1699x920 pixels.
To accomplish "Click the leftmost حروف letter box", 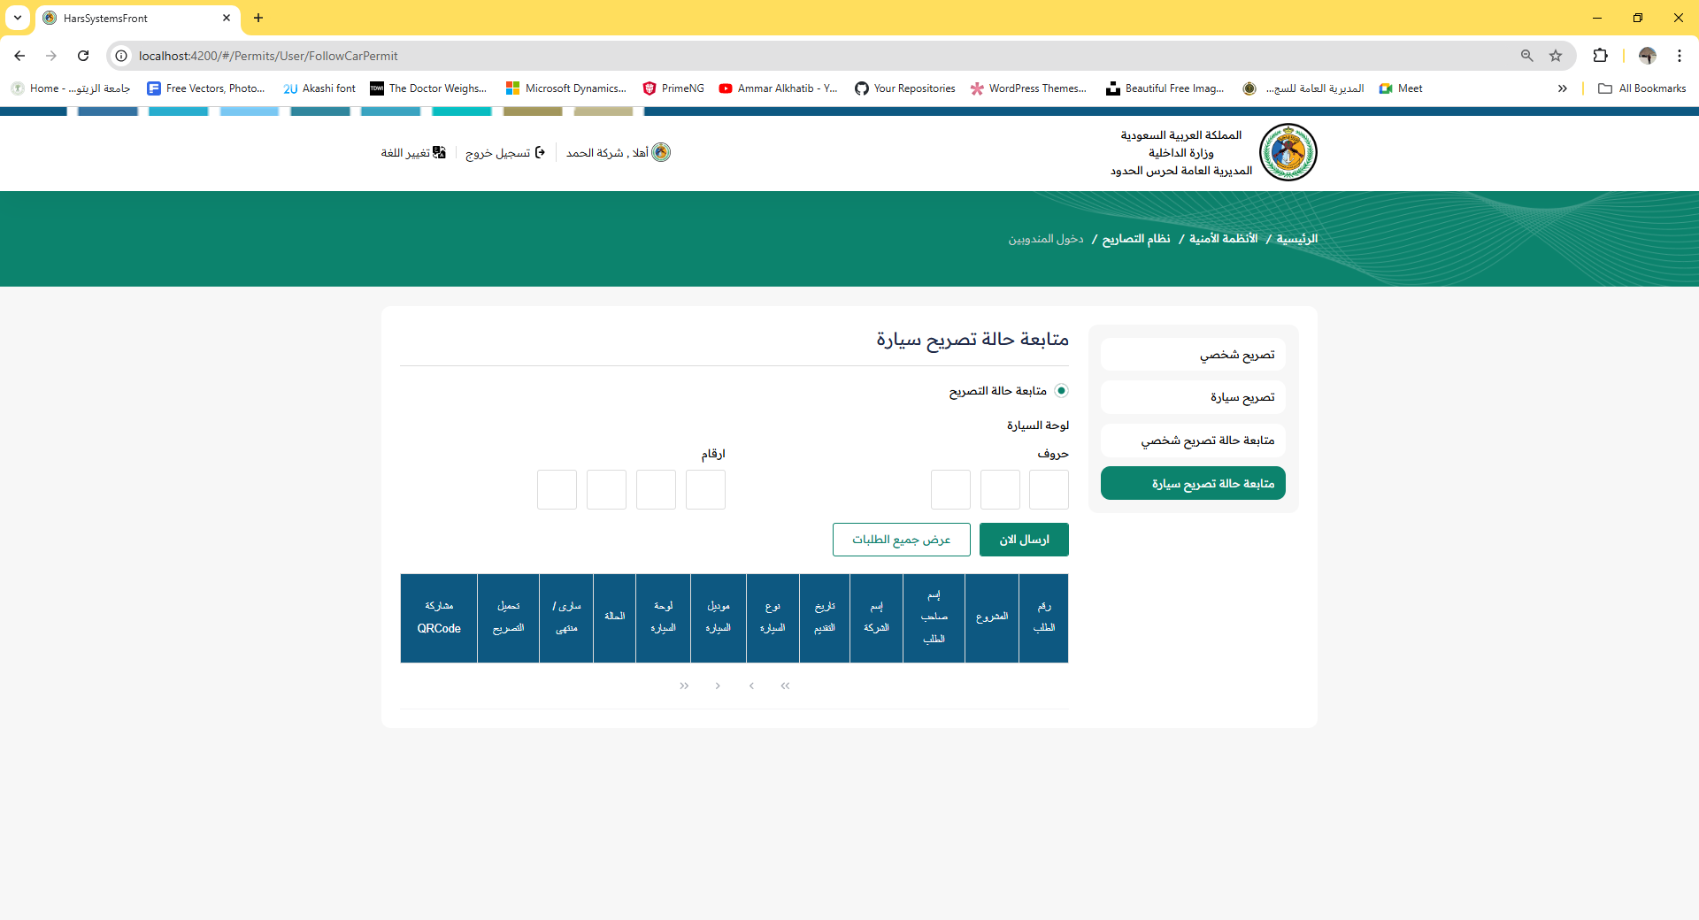I will 950,489.
